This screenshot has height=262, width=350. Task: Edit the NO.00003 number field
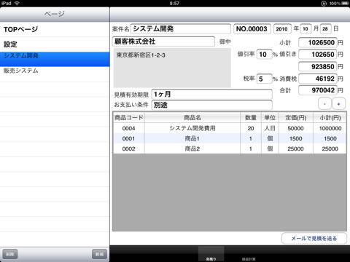(x=252, y=29)
